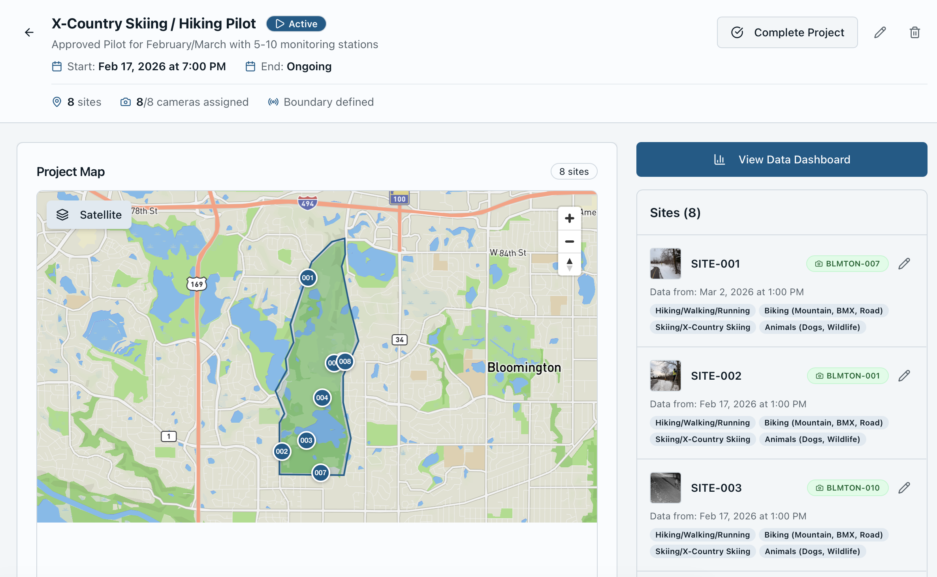Click the SITE-001 photo thumbnail
937x577 pixels.
665,264
